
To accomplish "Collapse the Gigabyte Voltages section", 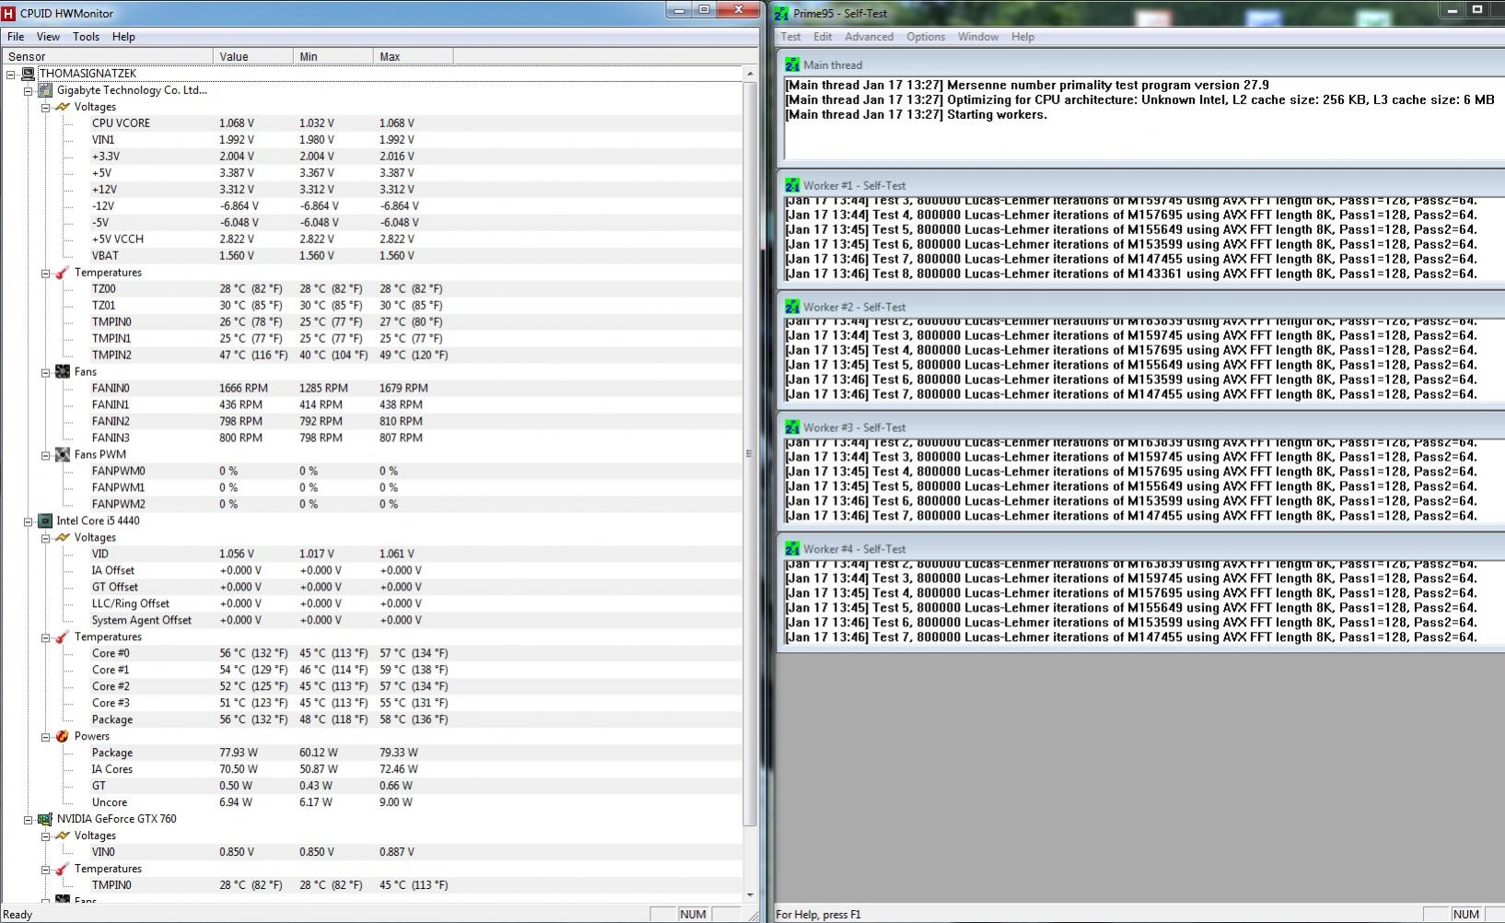I will pyautogui.click(x=44, y=107).
